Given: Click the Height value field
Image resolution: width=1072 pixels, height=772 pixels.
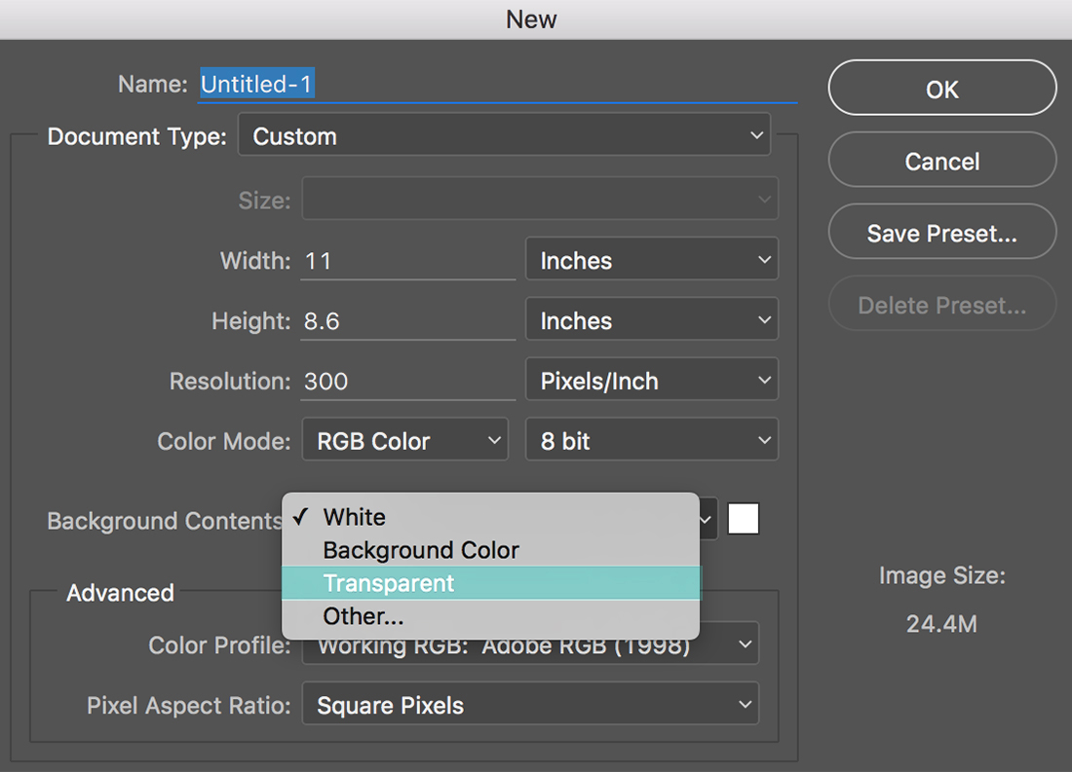Looking at the screenshot, I should 408,320.
